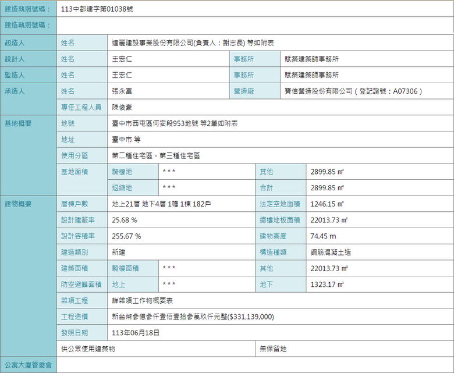454x373 pixels.
Task: Select 事務所 value in 監造人 row
Action: click(x=311, y=75)
